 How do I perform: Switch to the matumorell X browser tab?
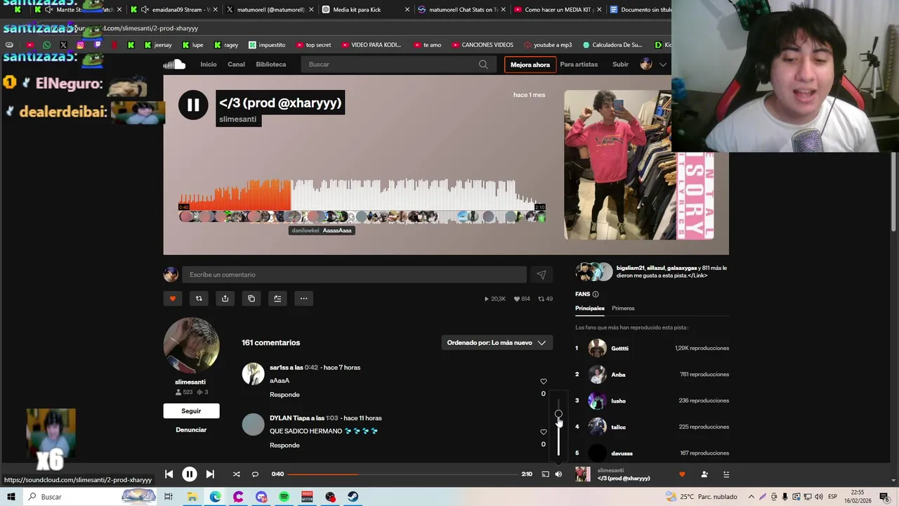[270, 10]
